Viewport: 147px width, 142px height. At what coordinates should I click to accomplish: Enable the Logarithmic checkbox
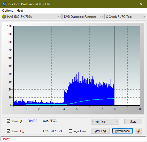coord(70,131)
